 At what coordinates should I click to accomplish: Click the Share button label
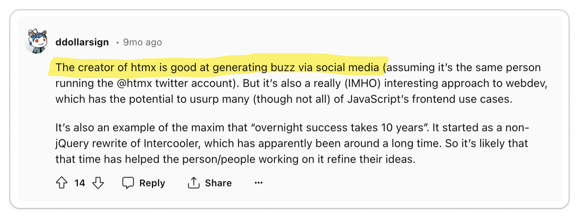218,183
